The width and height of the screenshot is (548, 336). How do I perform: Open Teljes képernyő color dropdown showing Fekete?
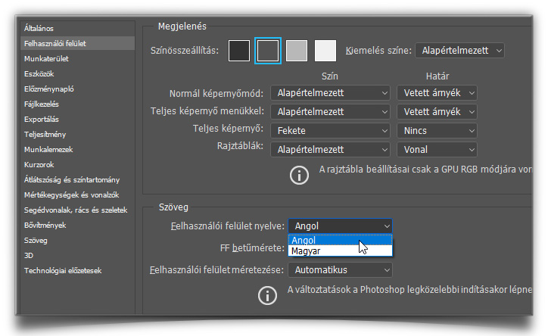329,130
